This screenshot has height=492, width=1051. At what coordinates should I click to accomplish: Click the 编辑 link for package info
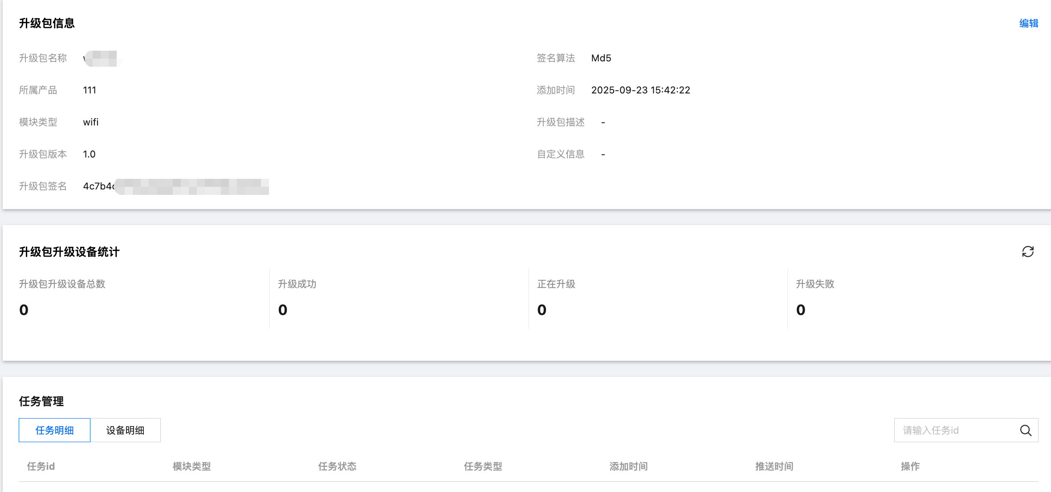(x=1028, y=23)
